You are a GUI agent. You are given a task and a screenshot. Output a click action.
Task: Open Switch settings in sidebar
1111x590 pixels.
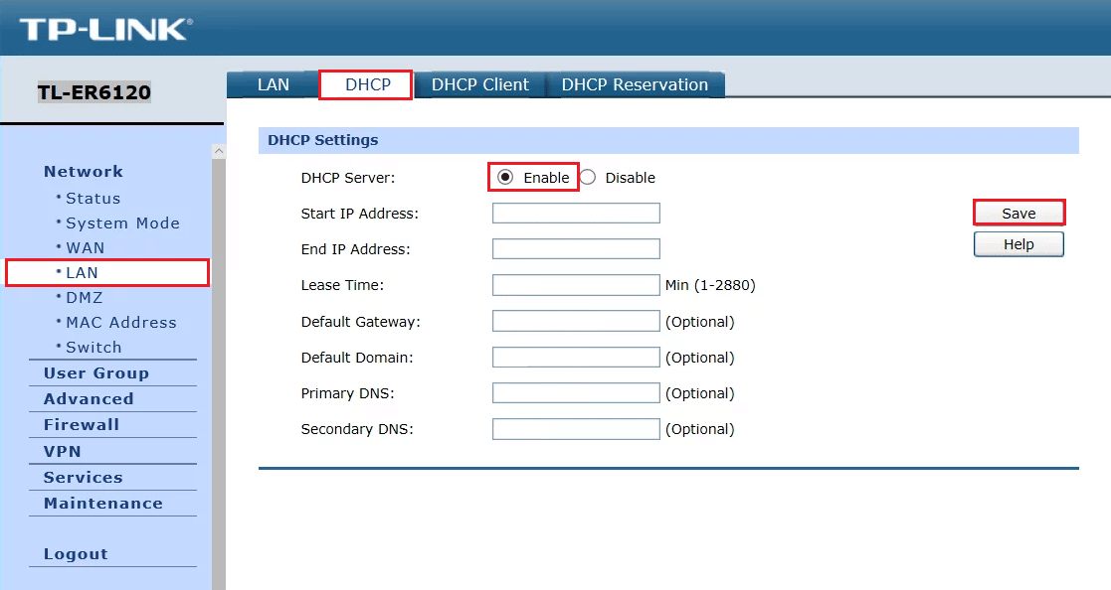[x=93, y=347]
